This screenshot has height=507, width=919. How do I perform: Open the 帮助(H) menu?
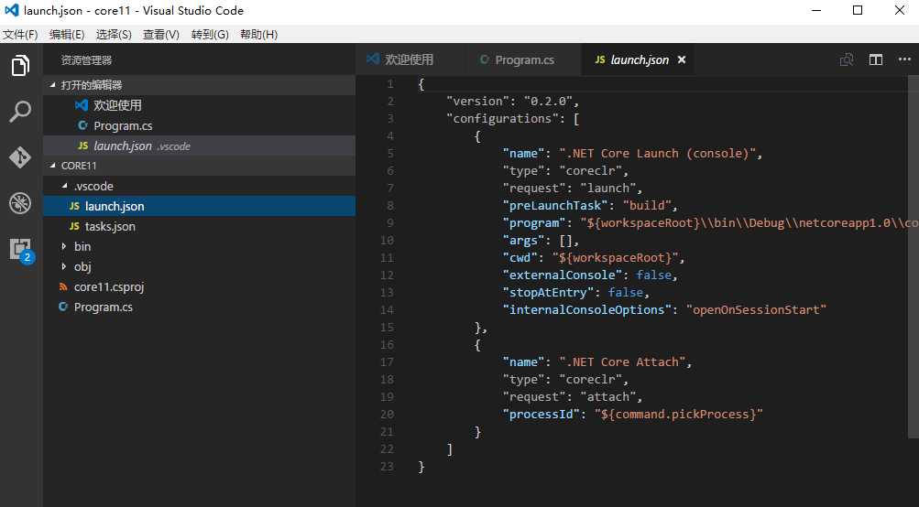pyautogui.click(x=259, y=35)
